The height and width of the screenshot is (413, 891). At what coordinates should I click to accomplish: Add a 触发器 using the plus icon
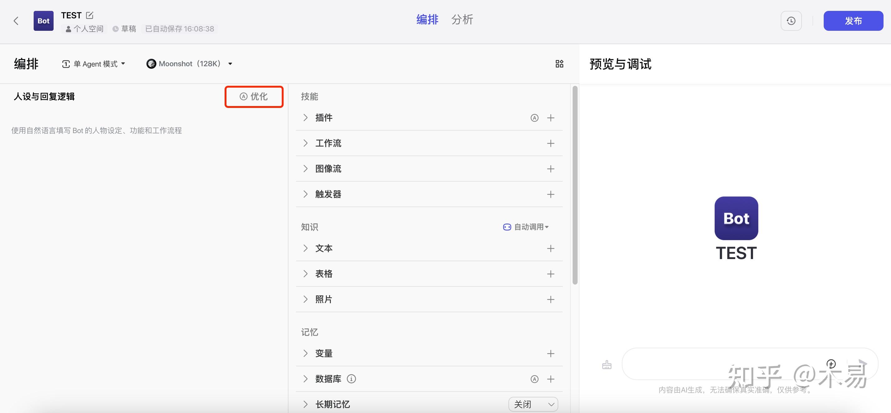click(551, 194)
